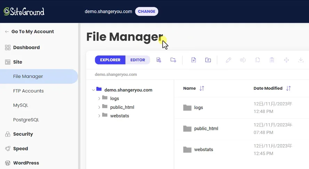
Task: Click the demo.shangeryou.com site name in header
Action: click(x=108, y=11)
